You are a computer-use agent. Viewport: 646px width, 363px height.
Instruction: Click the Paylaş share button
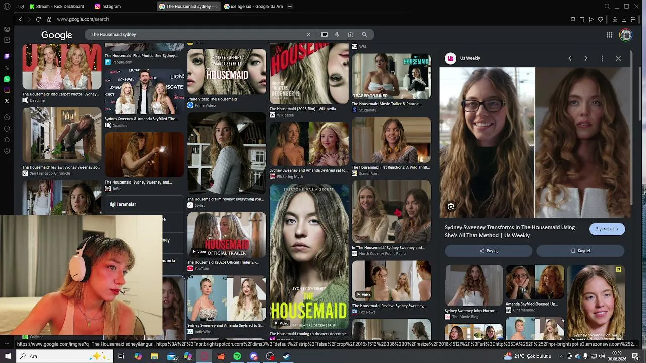pos(489,251)
